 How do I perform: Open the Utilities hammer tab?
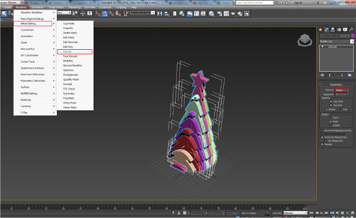tap(351, 30)
